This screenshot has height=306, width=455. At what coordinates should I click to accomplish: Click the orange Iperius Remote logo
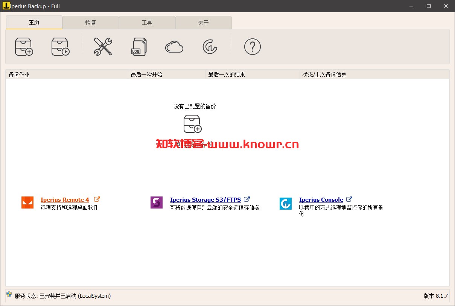[27, 202]
